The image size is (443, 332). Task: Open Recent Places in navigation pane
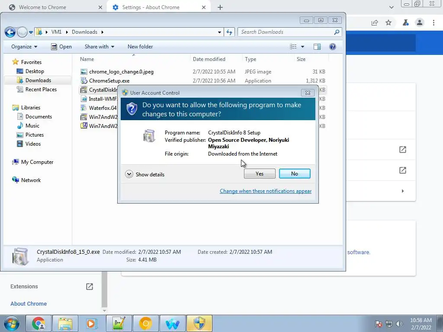click(x=36, y=89)
